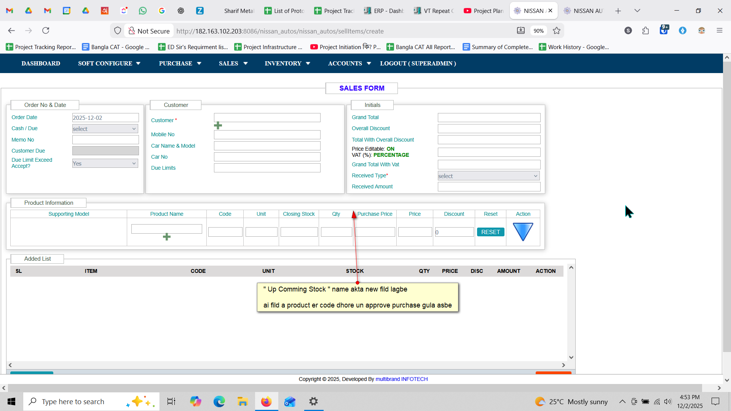This screenshot has height=411, width=731.
Task: Reload the page with the refresh icon
Action: coord(46,31)
